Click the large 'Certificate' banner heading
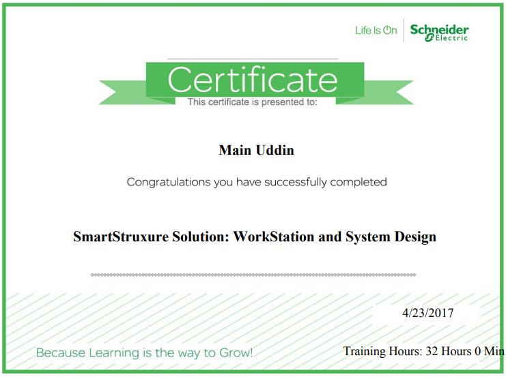The image size is (506, 377). point(253,79)
